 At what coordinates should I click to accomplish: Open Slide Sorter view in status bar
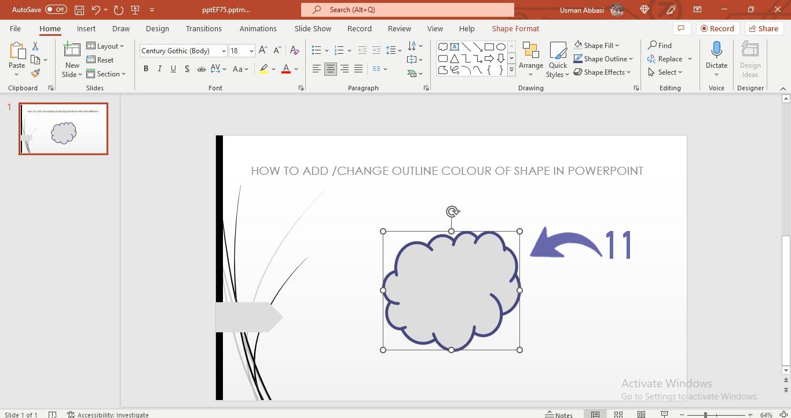[618, 415]
